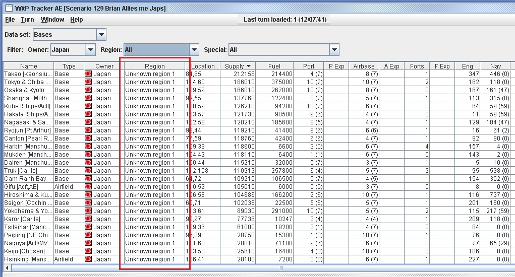Select fuel value 375000 in Tokyo row

[274, 82]
